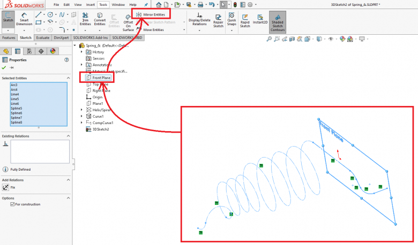Click the Mirror Entities command

click(151, 14)
